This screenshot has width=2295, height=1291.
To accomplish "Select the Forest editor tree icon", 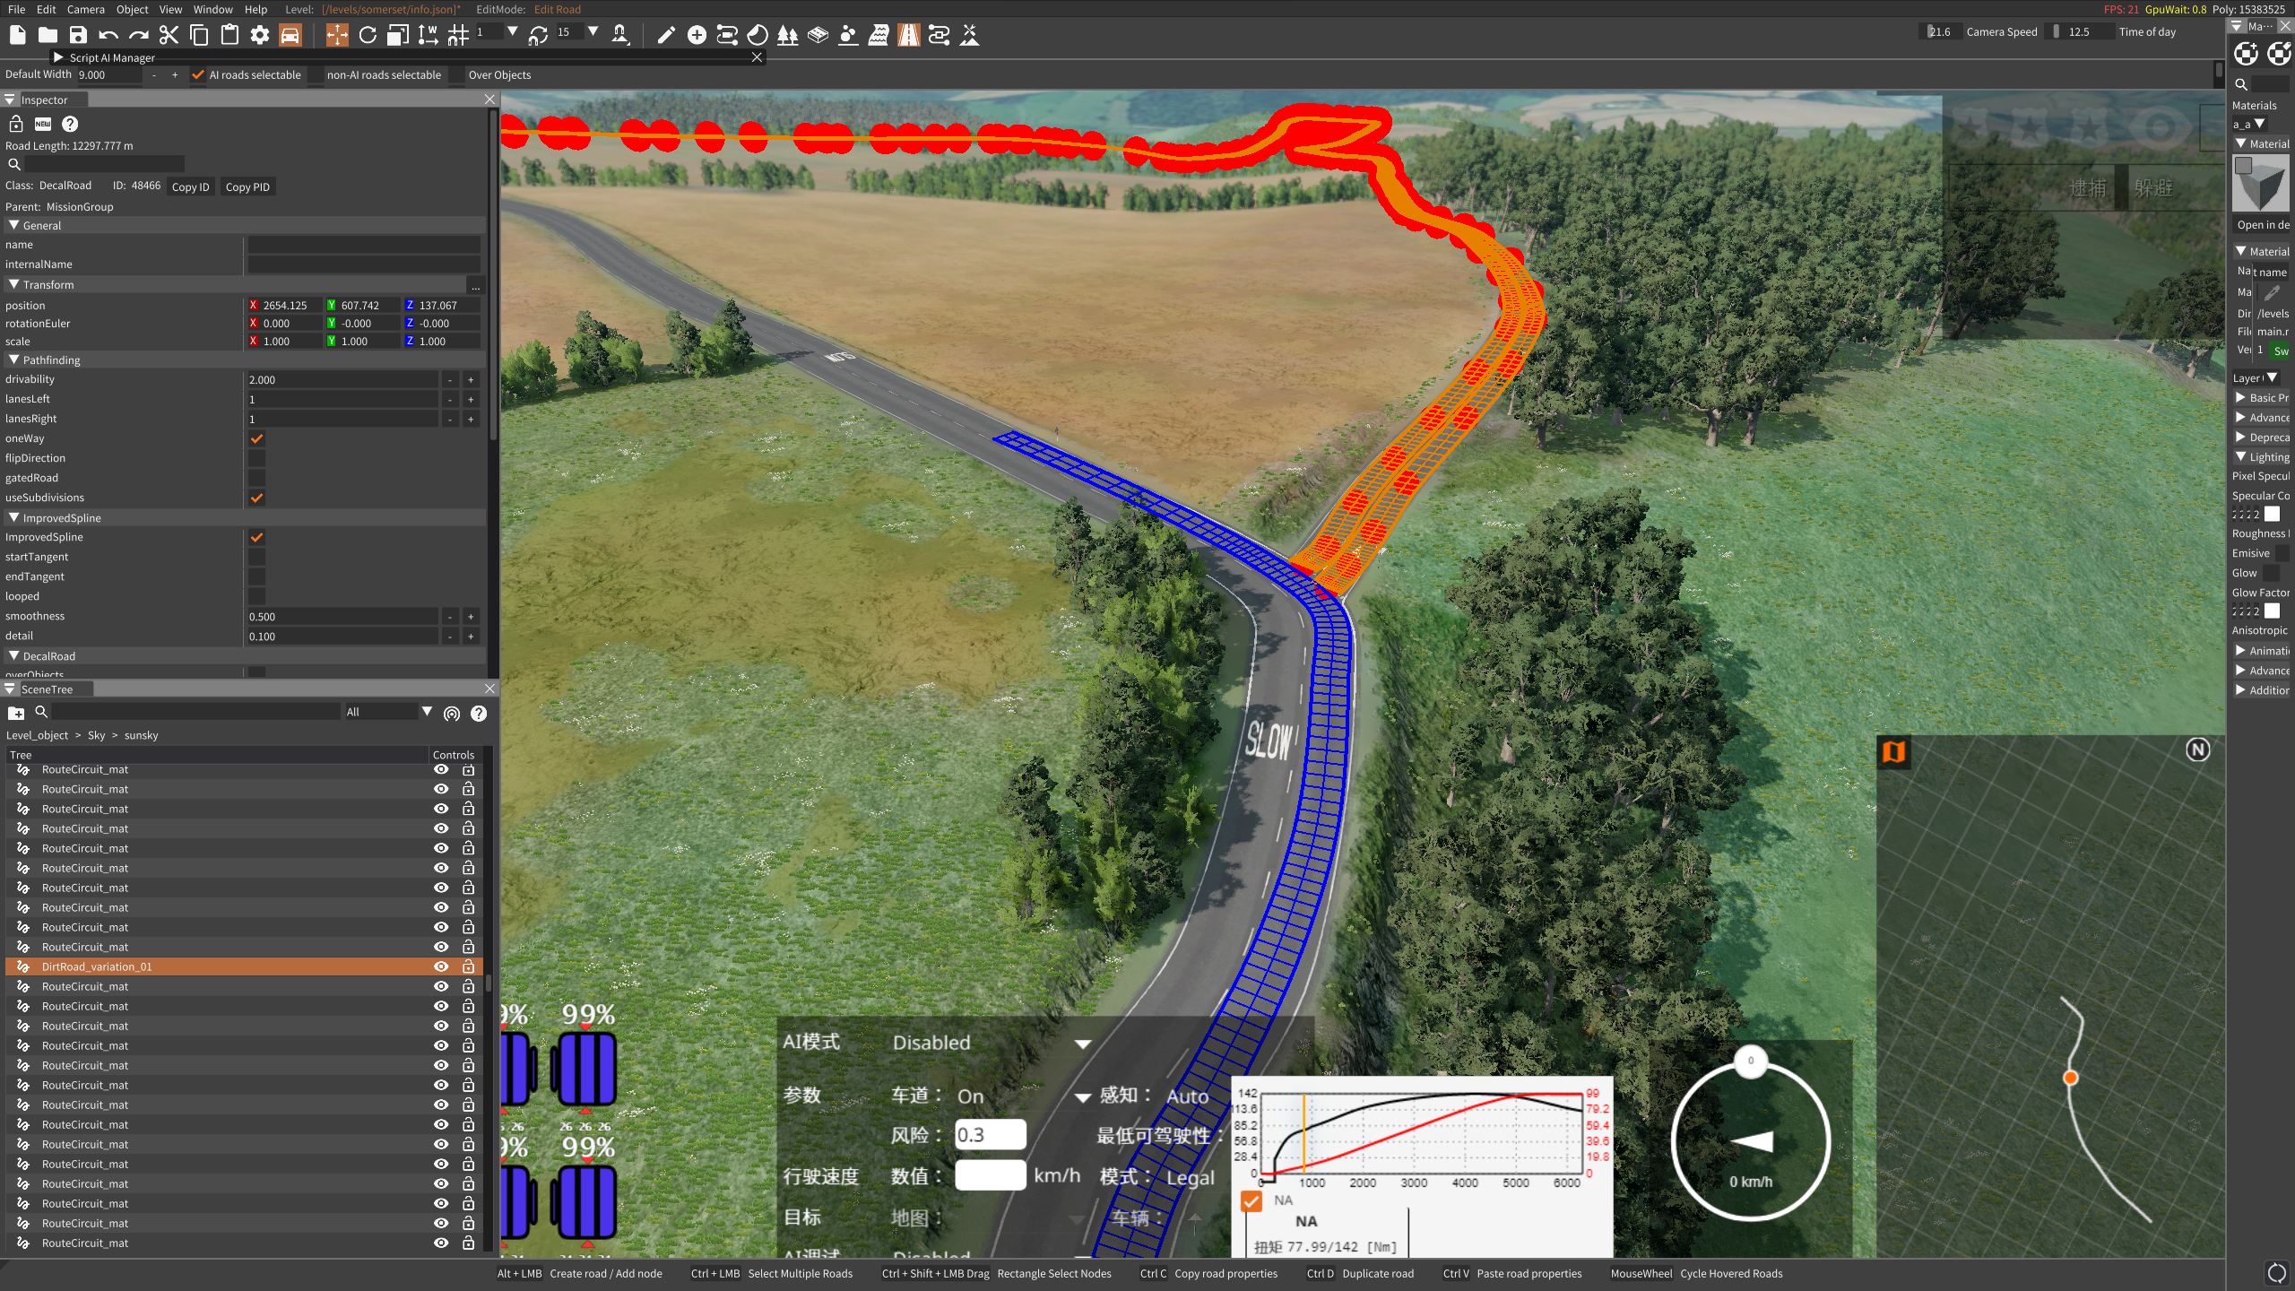I will click(x=787, y=35).
